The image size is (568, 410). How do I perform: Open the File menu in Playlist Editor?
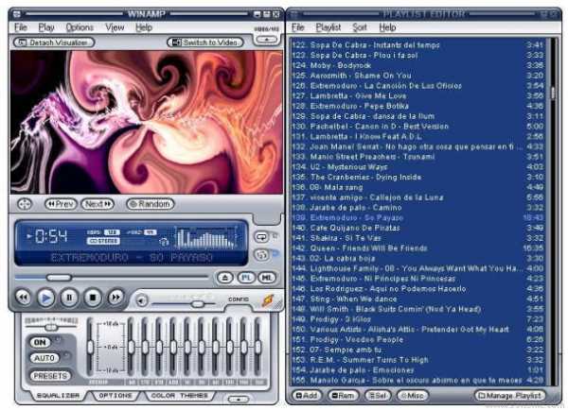tap(298, 27)
